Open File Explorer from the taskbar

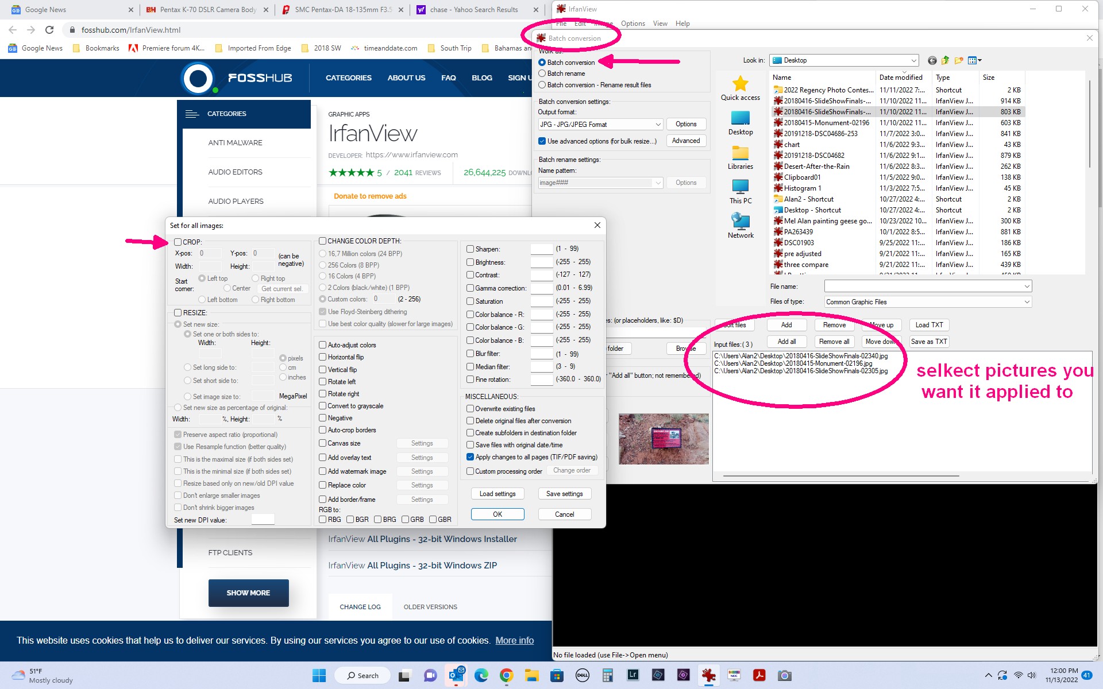(x=531, y=675)
